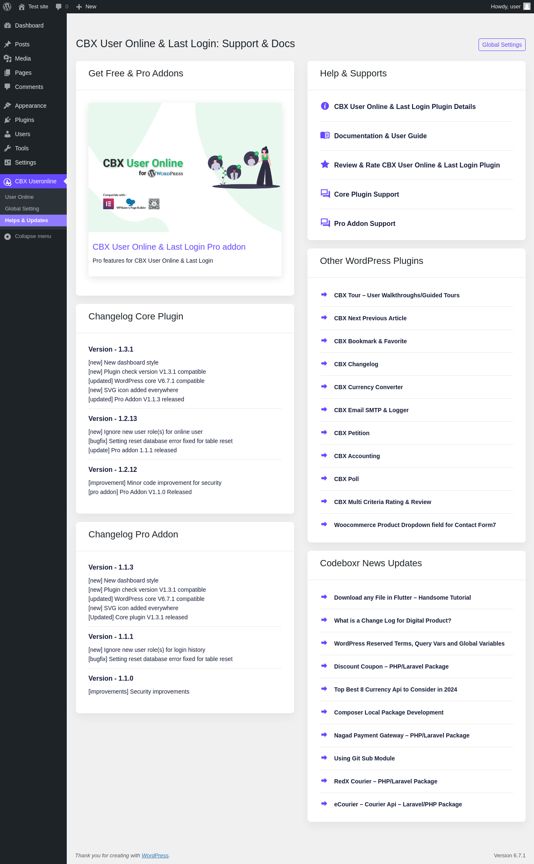534x864 pixels.
Task: Click the Plugins plug icon
Action: tap(8, 120)
